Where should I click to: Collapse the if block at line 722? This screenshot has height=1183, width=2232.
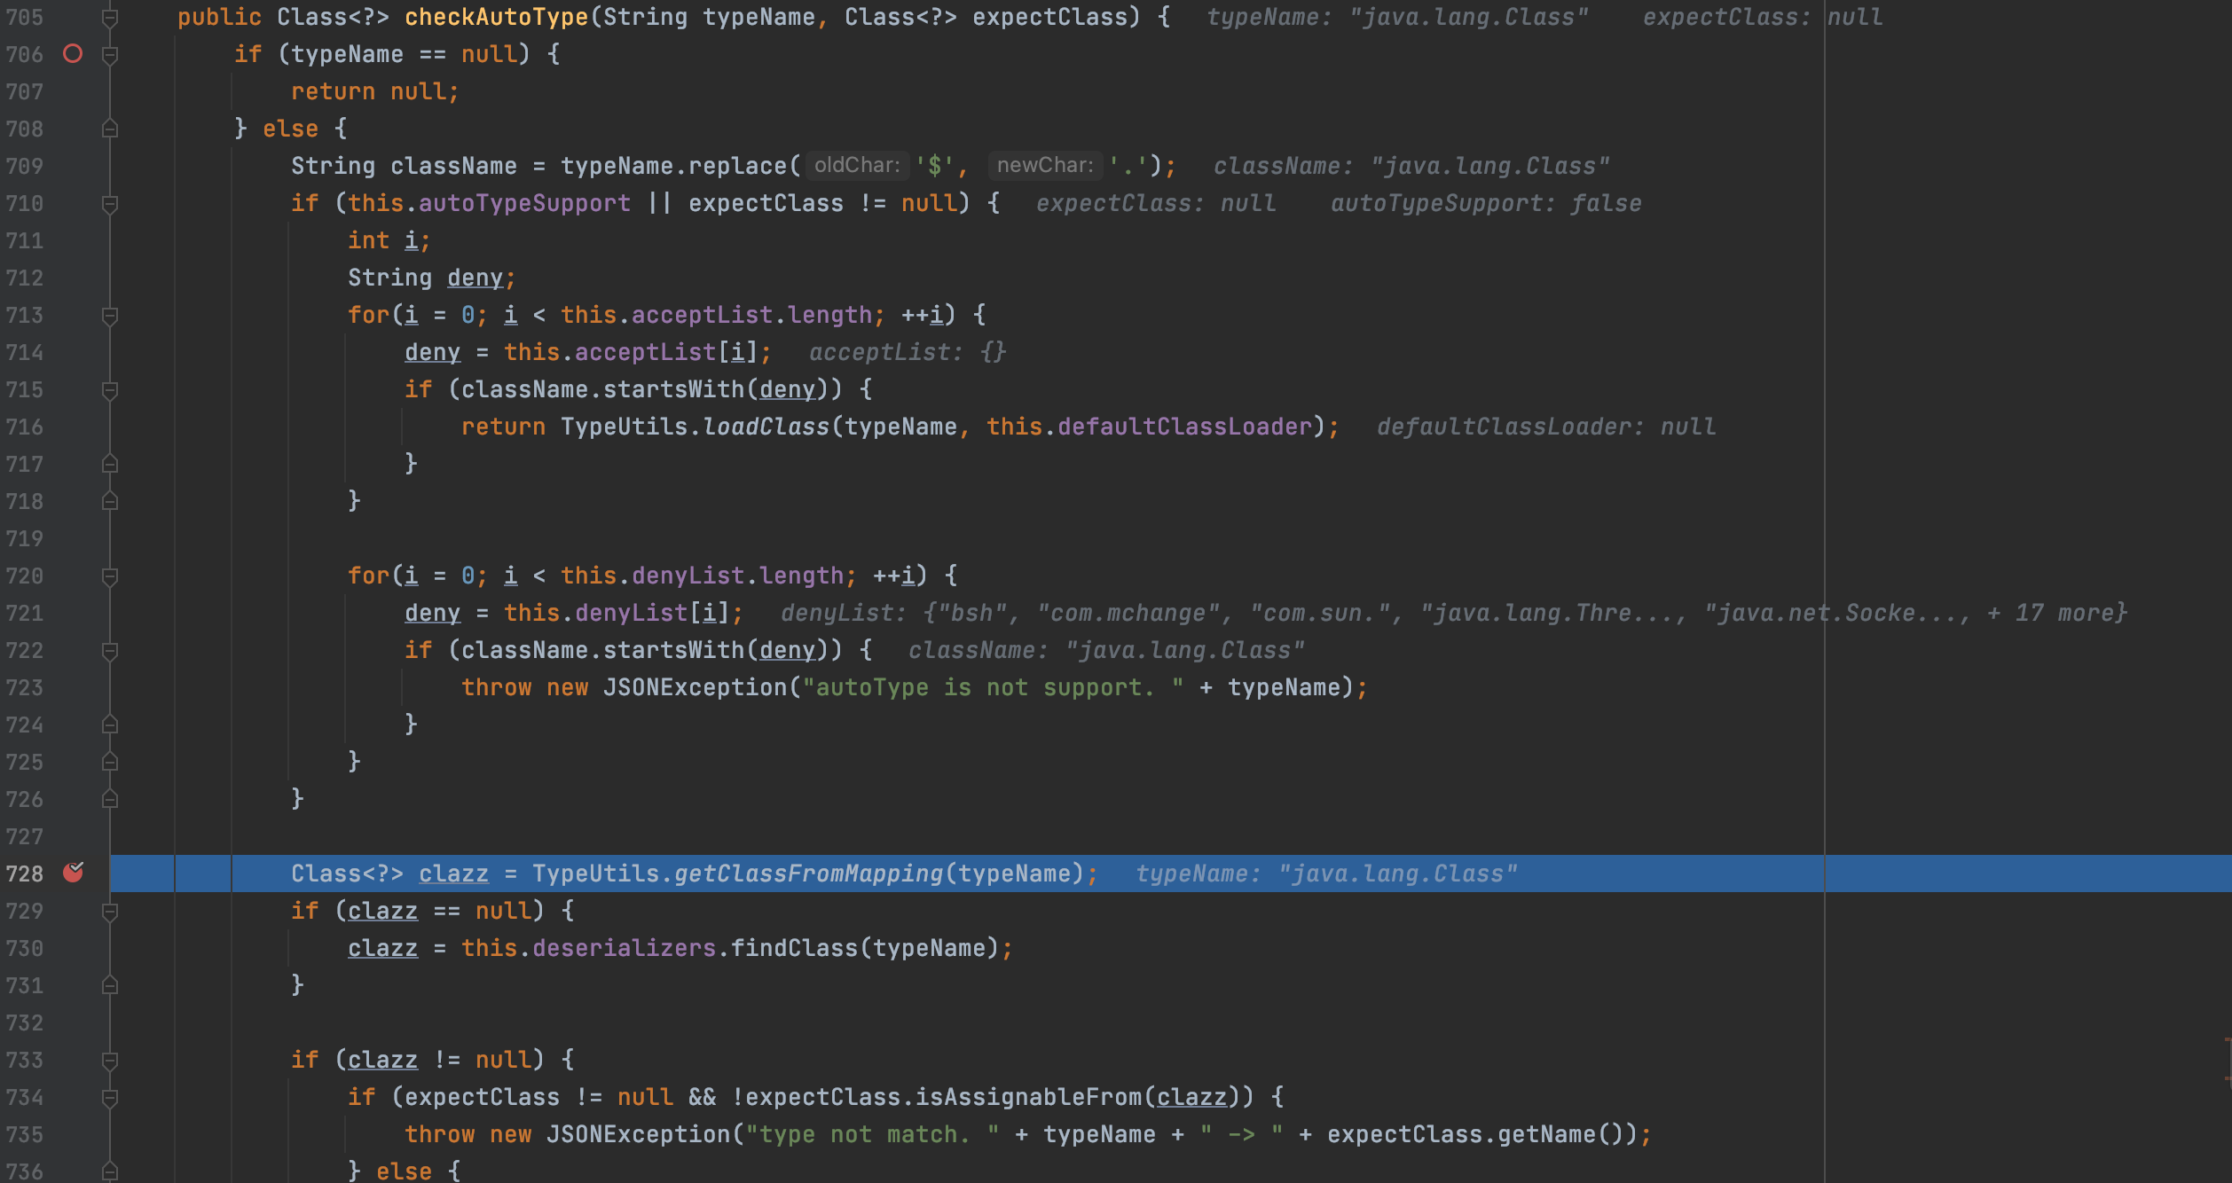pos(110,651)
